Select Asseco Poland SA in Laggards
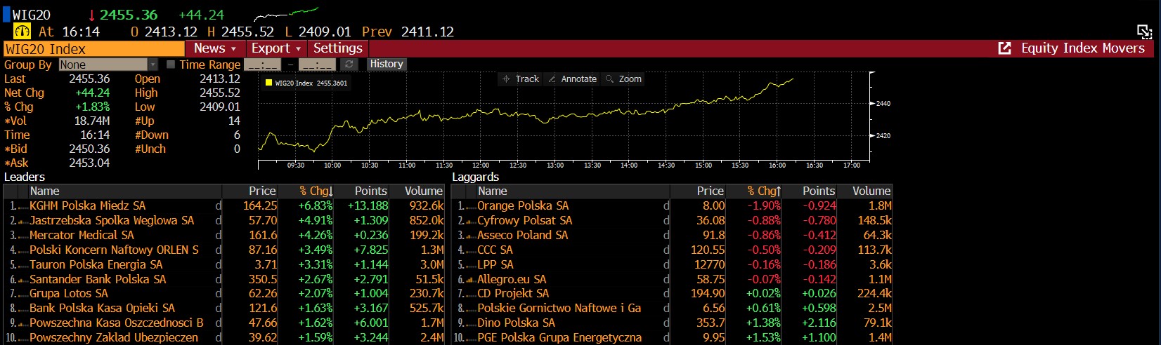The width and height of the screenshot is (1161, 345). (x=672, y=236)
